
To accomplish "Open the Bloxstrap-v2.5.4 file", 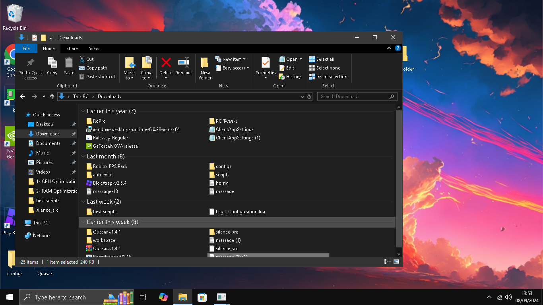I will pyautogui.click(x=109, y=183).
